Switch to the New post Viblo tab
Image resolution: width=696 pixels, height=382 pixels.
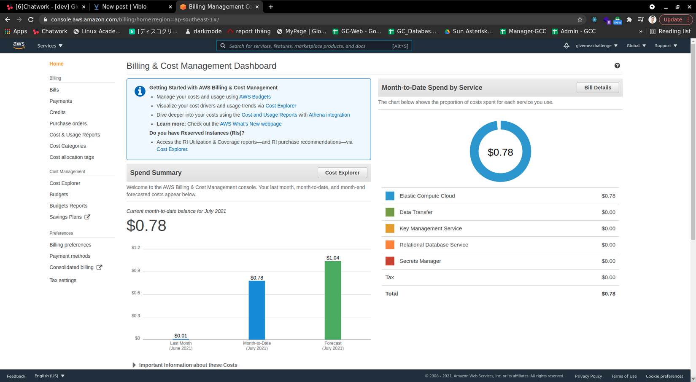coord(133,7)
